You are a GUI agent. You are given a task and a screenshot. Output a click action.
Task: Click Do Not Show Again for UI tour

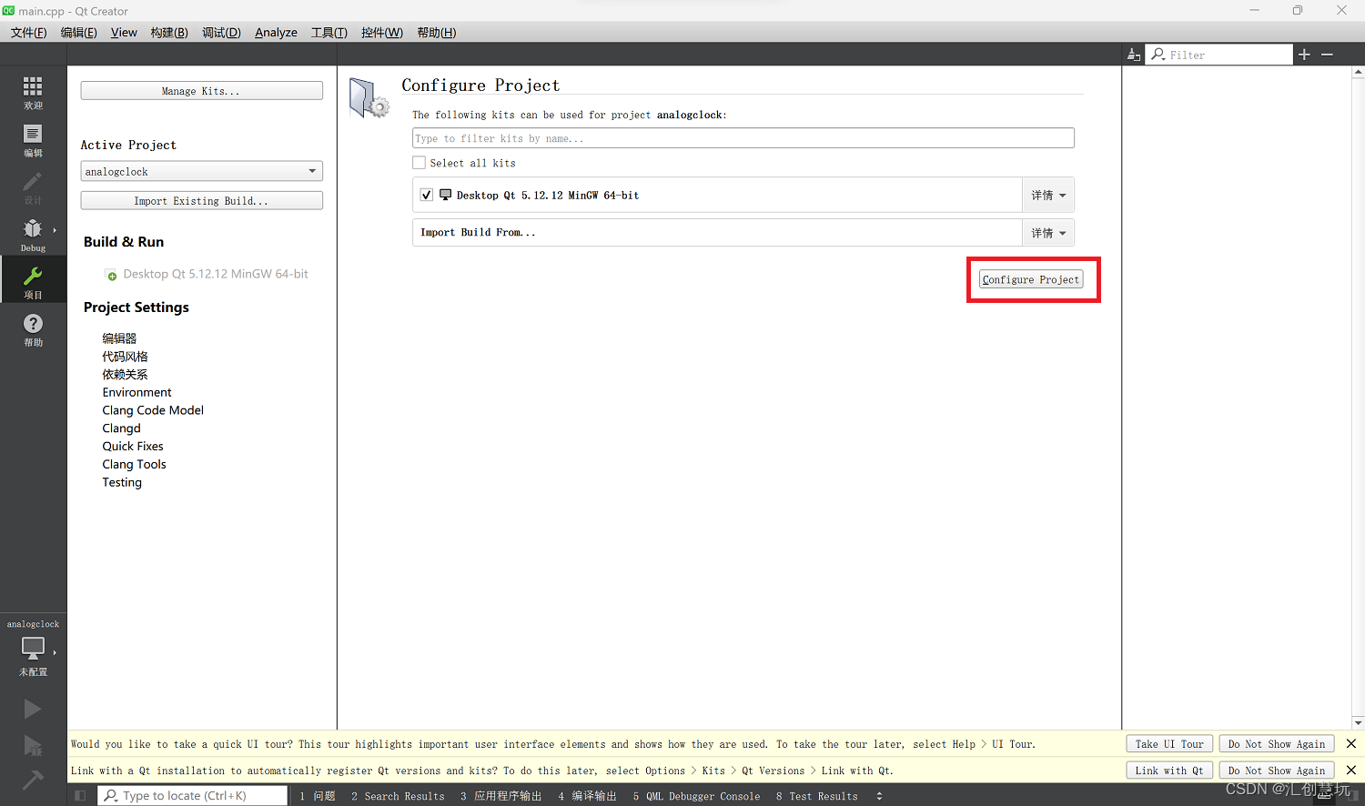pos(1277,744)
